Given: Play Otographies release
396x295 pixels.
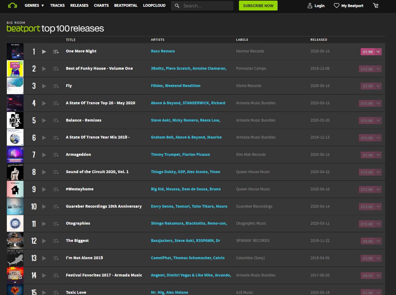Looking at the screenshot, I should pos(44,224).
